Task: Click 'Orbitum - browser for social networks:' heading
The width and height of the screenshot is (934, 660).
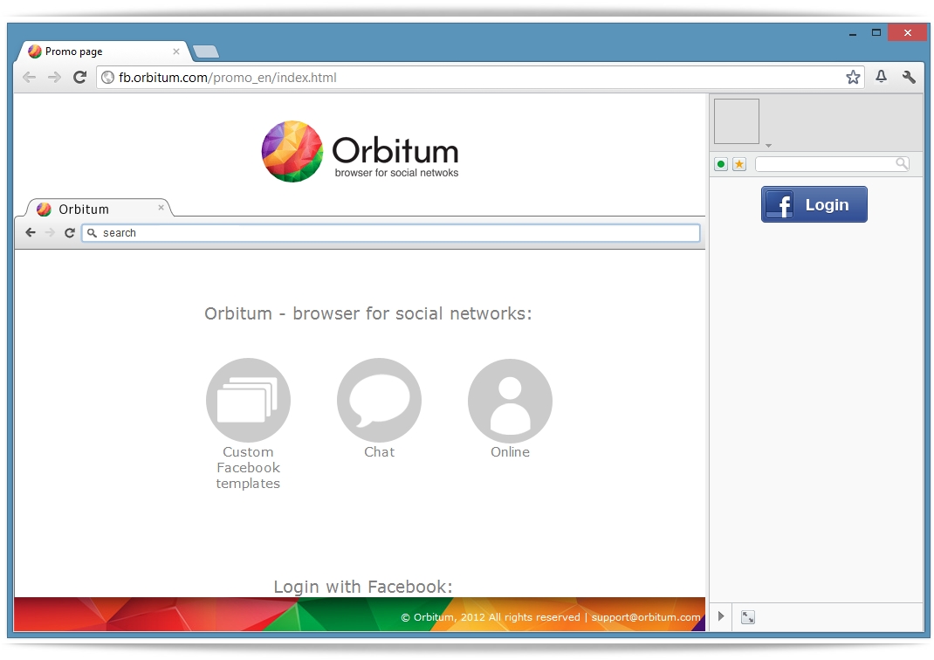Action: click(368, 313)
